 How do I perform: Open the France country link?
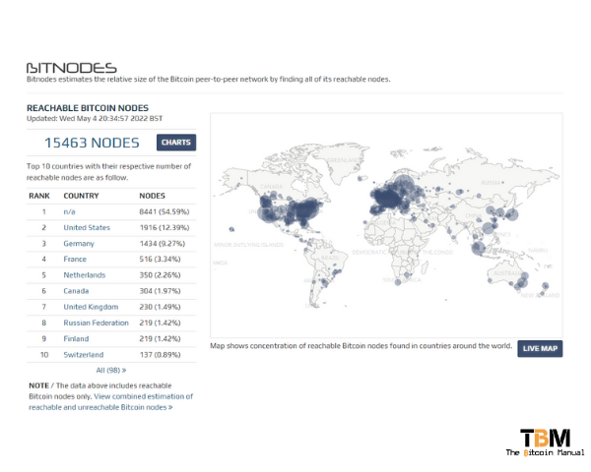click(75, 259)
